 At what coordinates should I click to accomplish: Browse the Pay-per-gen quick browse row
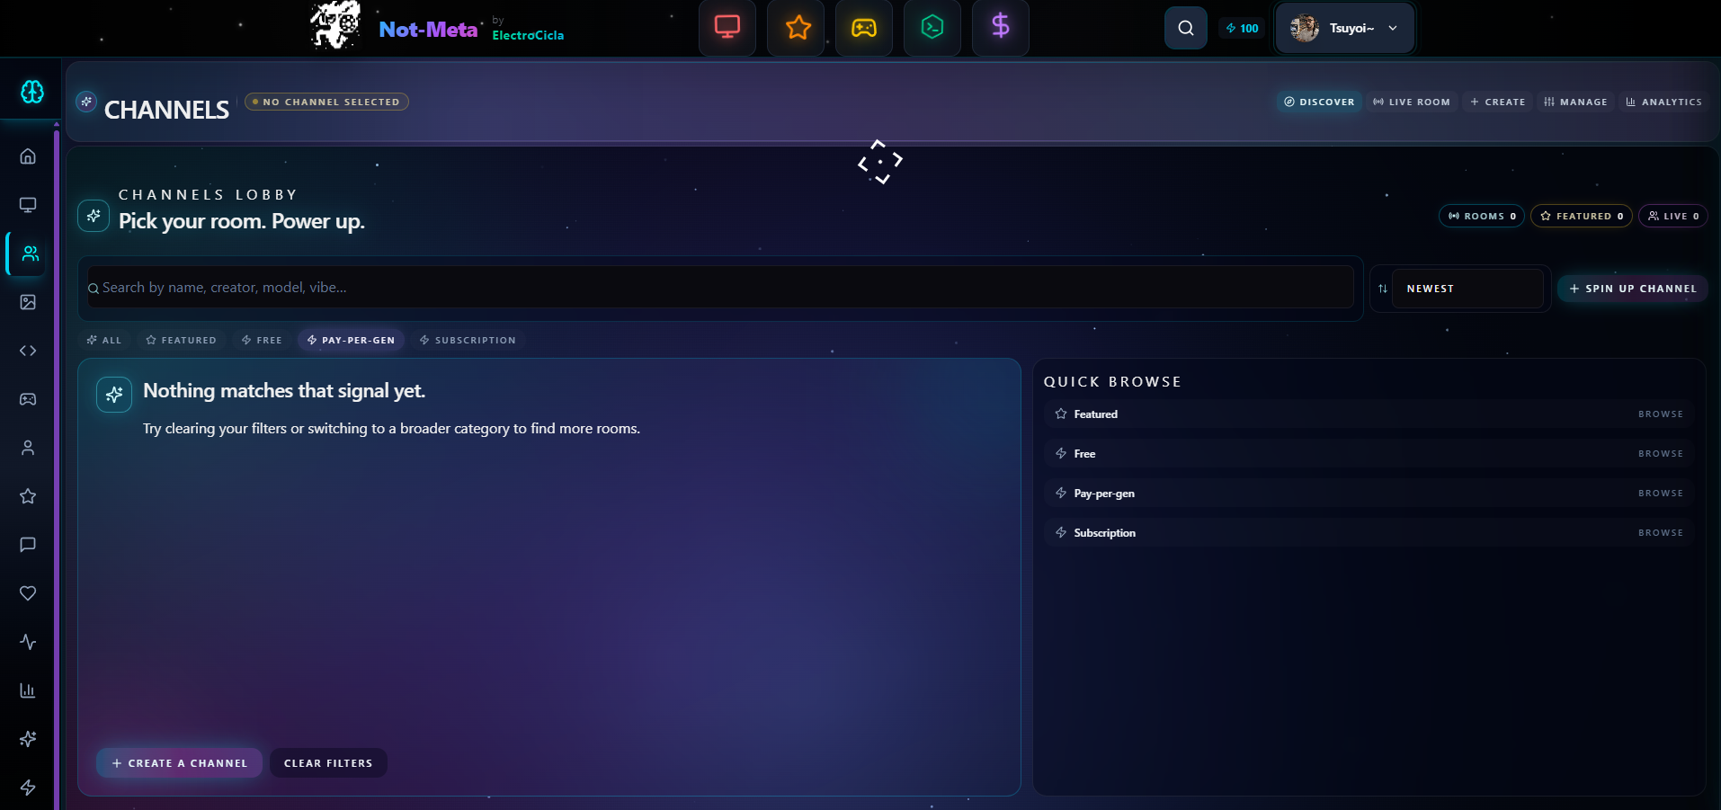click(1369, 494)
